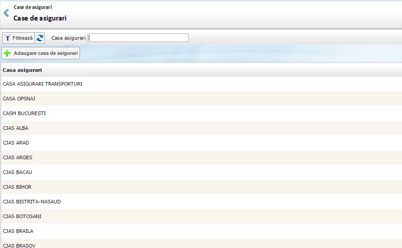Select the CJAS BIHOR entry

pos(17,187)
